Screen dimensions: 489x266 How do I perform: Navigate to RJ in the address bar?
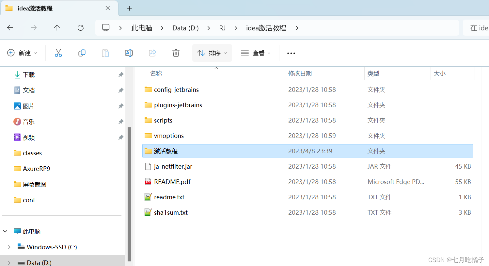click(222, 28)
